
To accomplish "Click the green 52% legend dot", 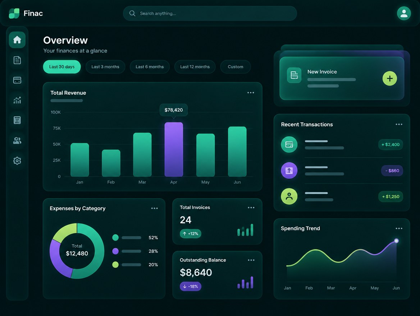I will (115, 237).
